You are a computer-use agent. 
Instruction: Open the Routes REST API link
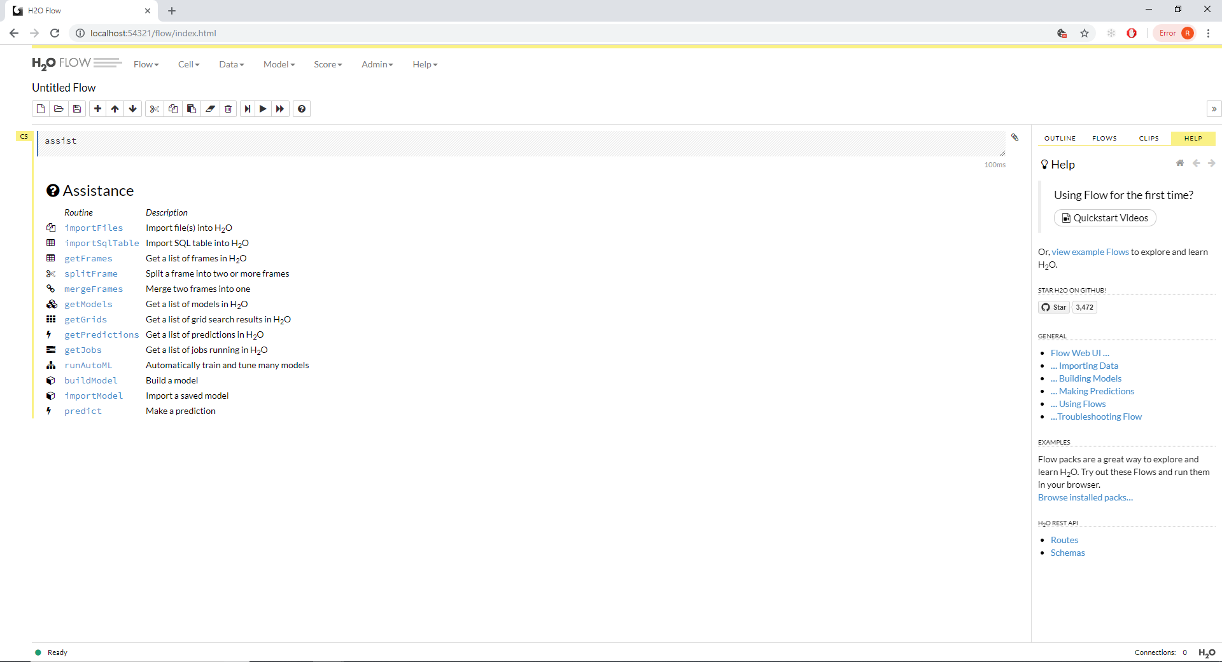point(1064,540)
